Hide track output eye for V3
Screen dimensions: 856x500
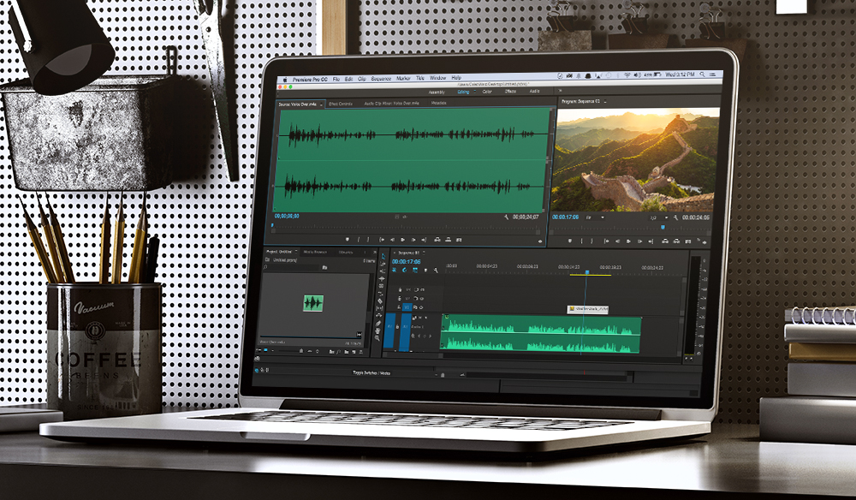pyautogui.click(x=423, y=290)
